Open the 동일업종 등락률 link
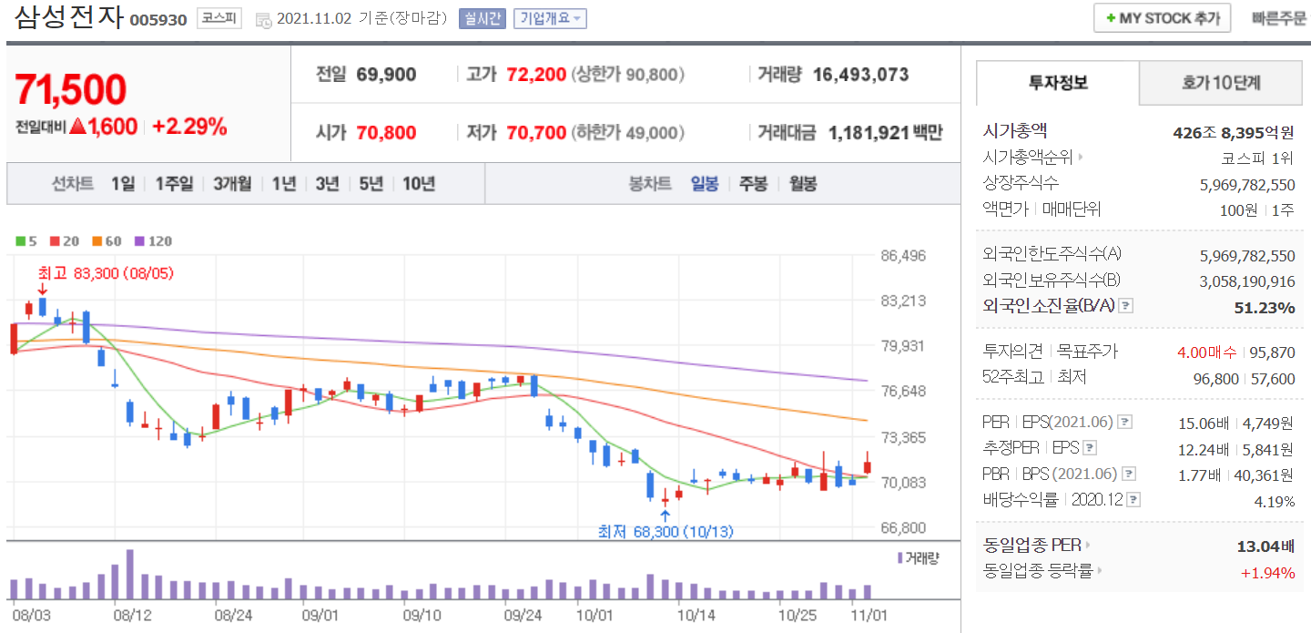Viewport: 1311px width, 633px height. pyautogui.click(x=1042, y=572)
